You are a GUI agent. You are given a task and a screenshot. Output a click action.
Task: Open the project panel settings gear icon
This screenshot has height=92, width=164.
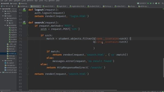[x=12, y=6]
